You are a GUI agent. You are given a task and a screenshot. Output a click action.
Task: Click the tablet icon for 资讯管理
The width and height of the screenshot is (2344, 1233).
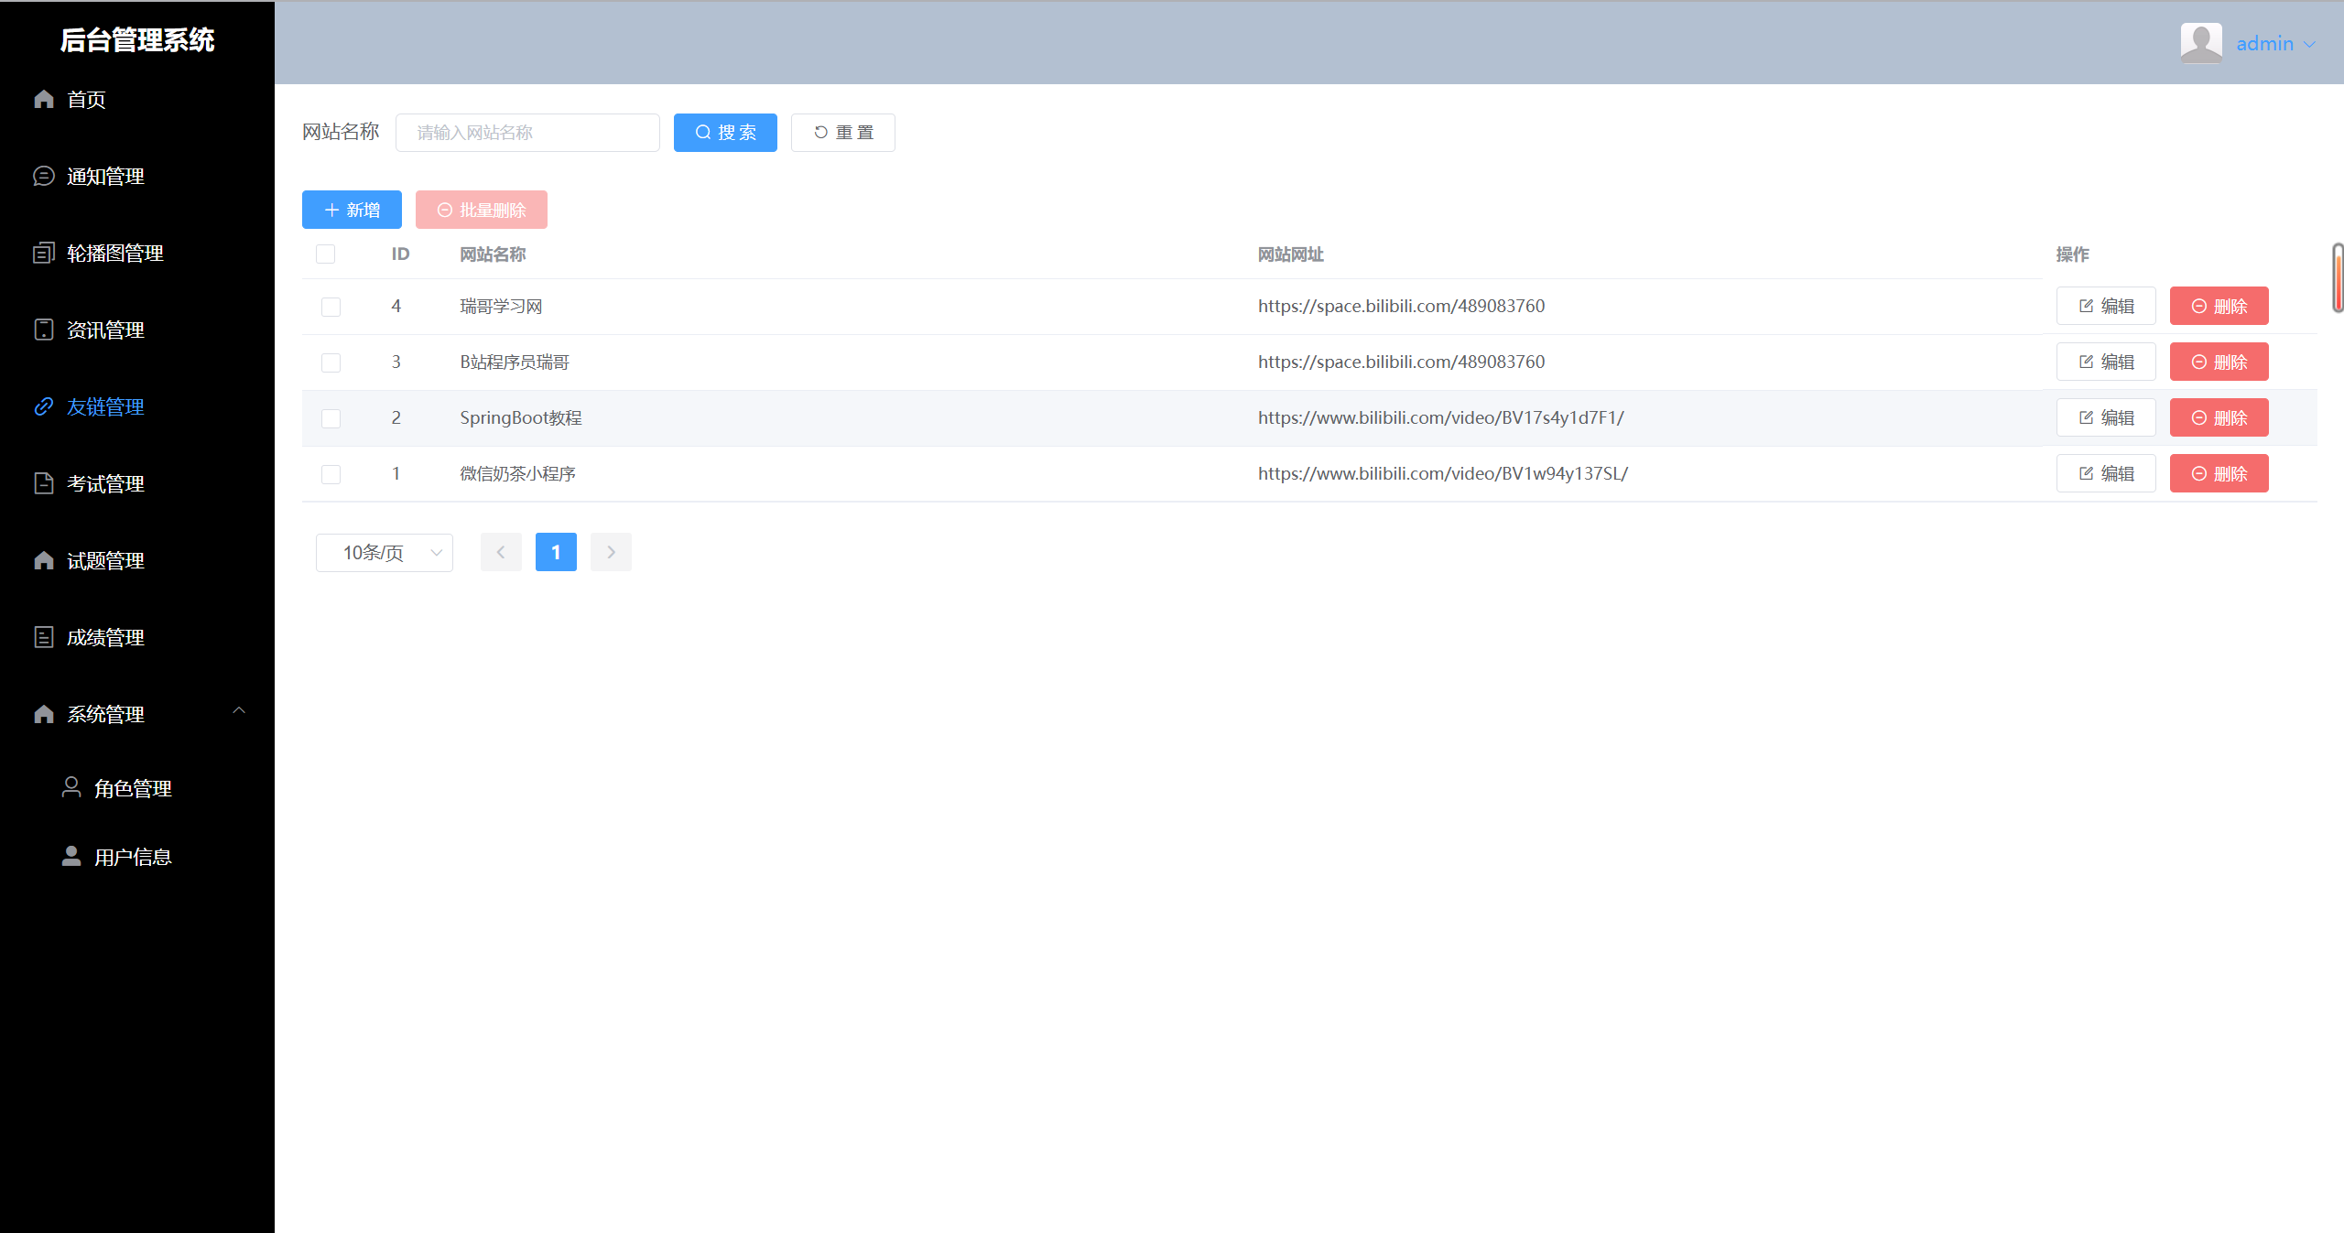coord(44,330)
